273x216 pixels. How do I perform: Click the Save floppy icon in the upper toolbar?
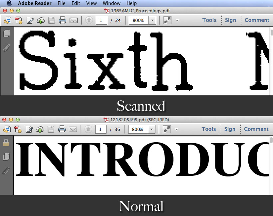click(x=52, y=20)
